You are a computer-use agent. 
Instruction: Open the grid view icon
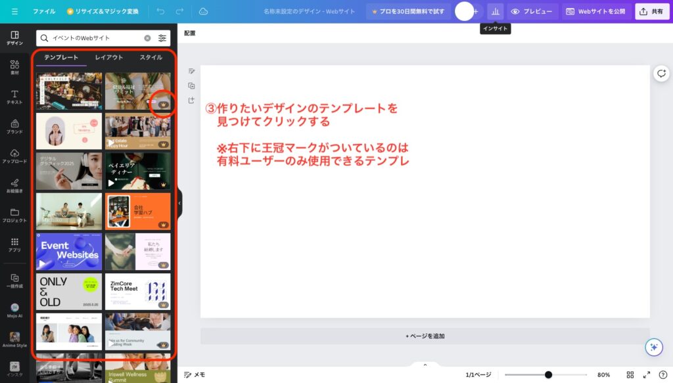(x=630, y=375)
